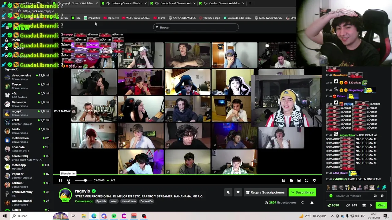This screenshot has width=392, height=220.
Task: Open Bananirou channel in sidebar
Action: coord(27,104)
